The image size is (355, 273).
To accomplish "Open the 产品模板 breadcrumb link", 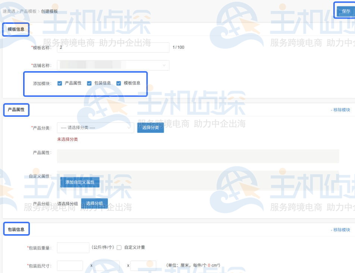I will click(x=28, y=11).
